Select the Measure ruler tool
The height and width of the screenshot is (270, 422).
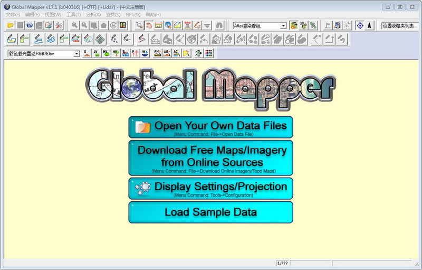pyautogui.click(x=159, y=25)
